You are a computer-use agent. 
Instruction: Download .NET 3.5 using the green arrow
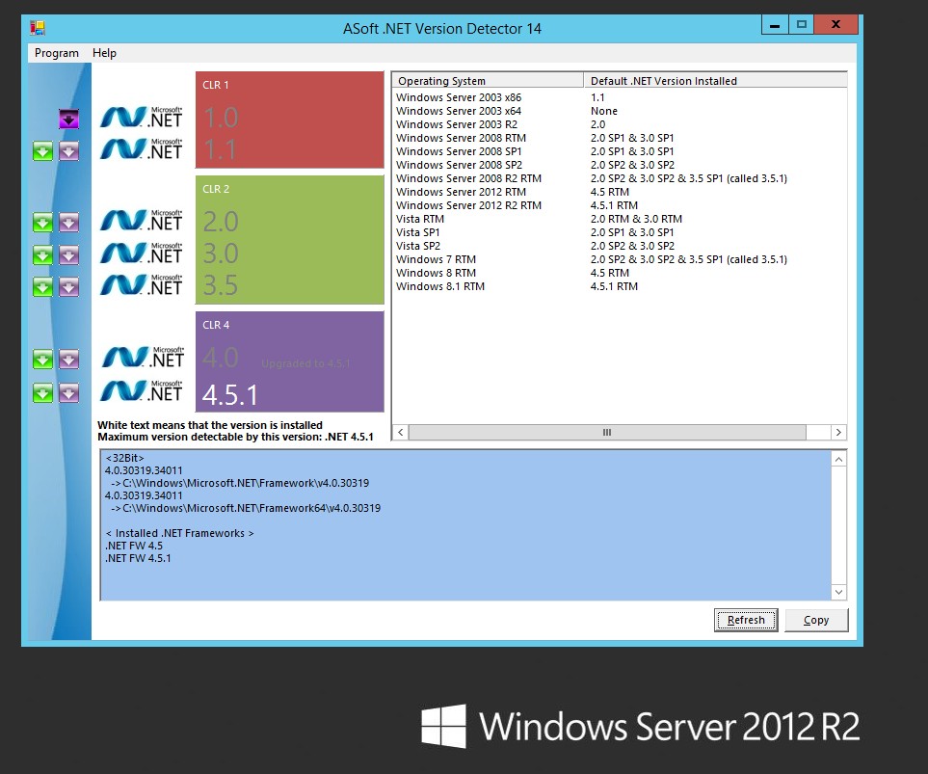click(42, 287)
